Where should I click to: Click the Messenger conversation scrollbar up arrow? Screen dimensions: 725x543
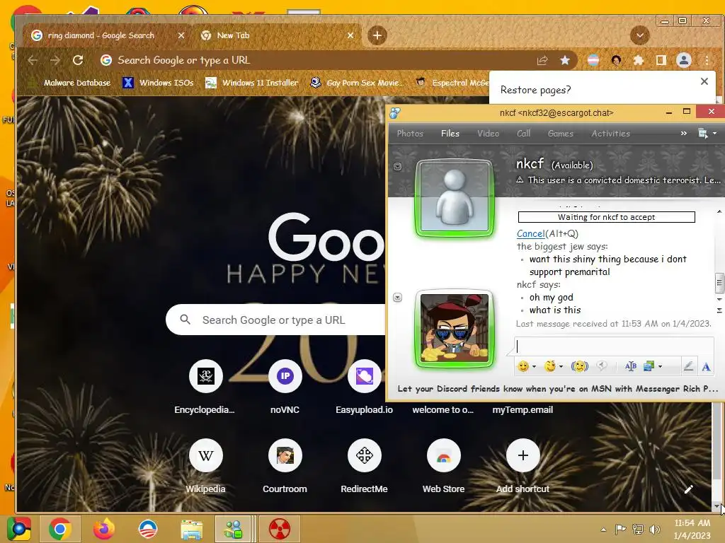point(719,212)
